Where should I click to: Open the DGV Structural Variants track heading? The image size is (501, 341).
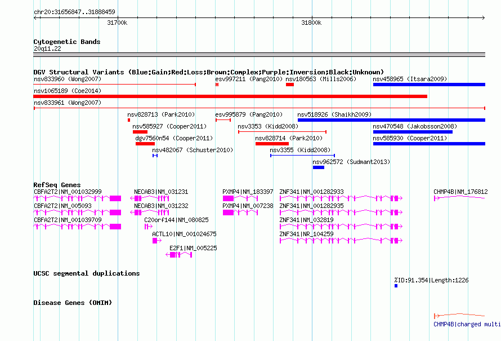208,72
